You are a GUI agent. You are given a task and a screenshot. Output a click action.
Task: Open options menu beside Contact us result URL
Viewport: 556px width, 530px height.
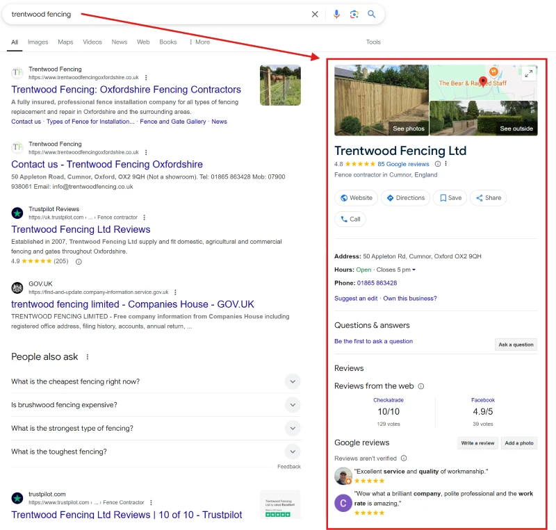[146, 152]
